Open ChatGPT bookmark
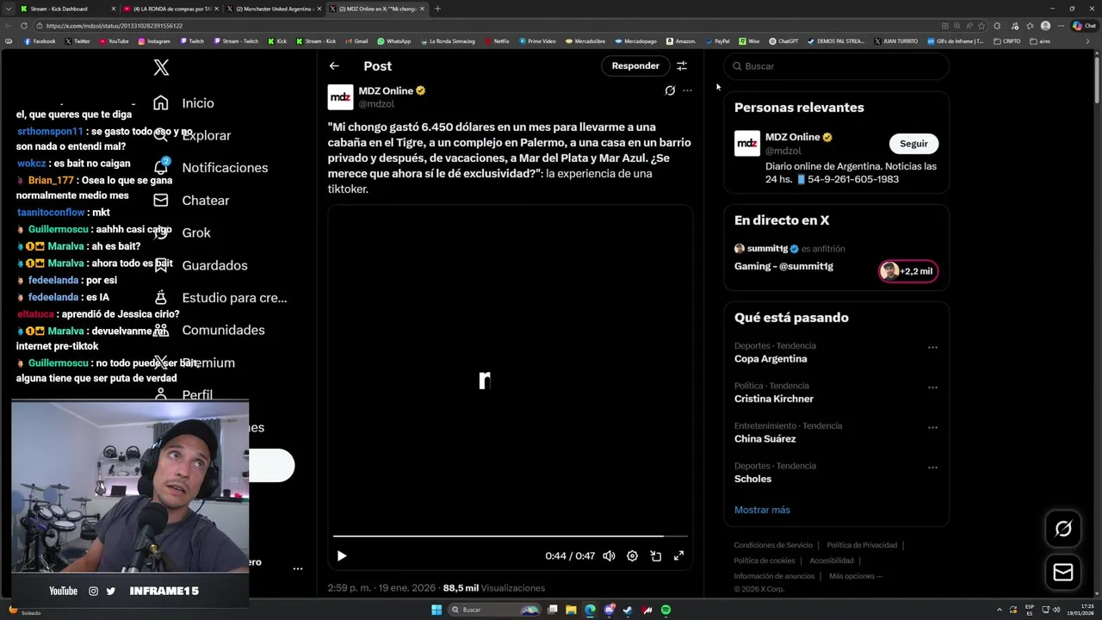Screen dimensions: 1102x620 tap(783, 41)
